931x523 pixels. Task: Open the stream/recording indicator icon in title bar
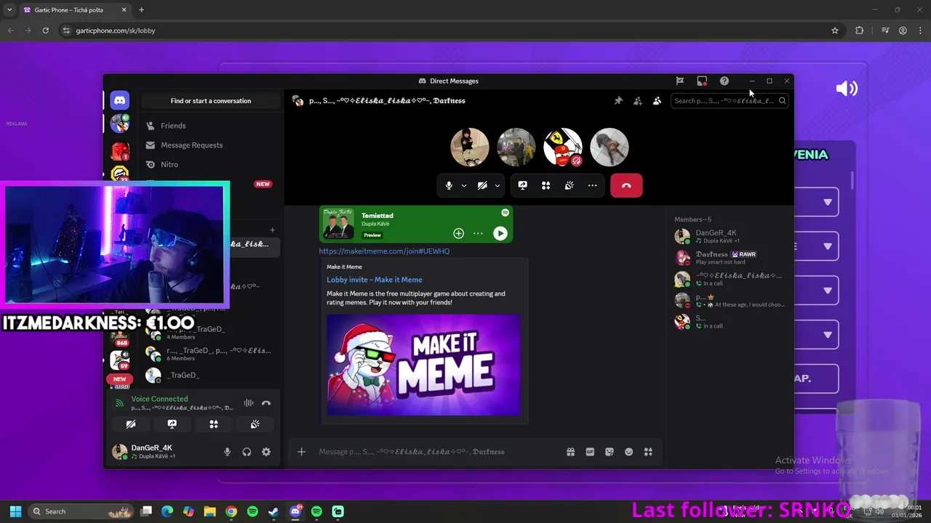tap(702, 81)
